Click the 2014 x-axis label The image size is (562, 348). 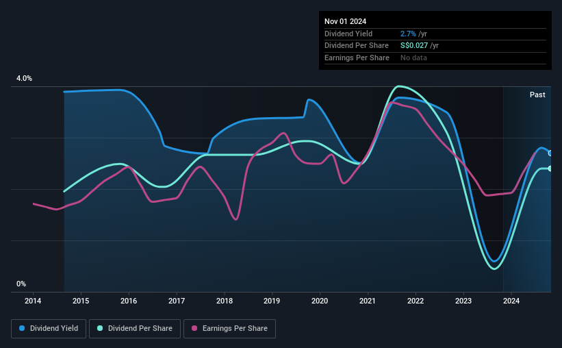pyautogui.click(x=33, y=301)
